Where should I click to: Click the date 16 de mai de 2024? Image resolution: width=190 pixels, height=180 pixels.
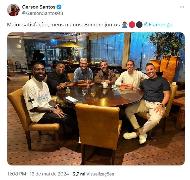tap(49, 174)
